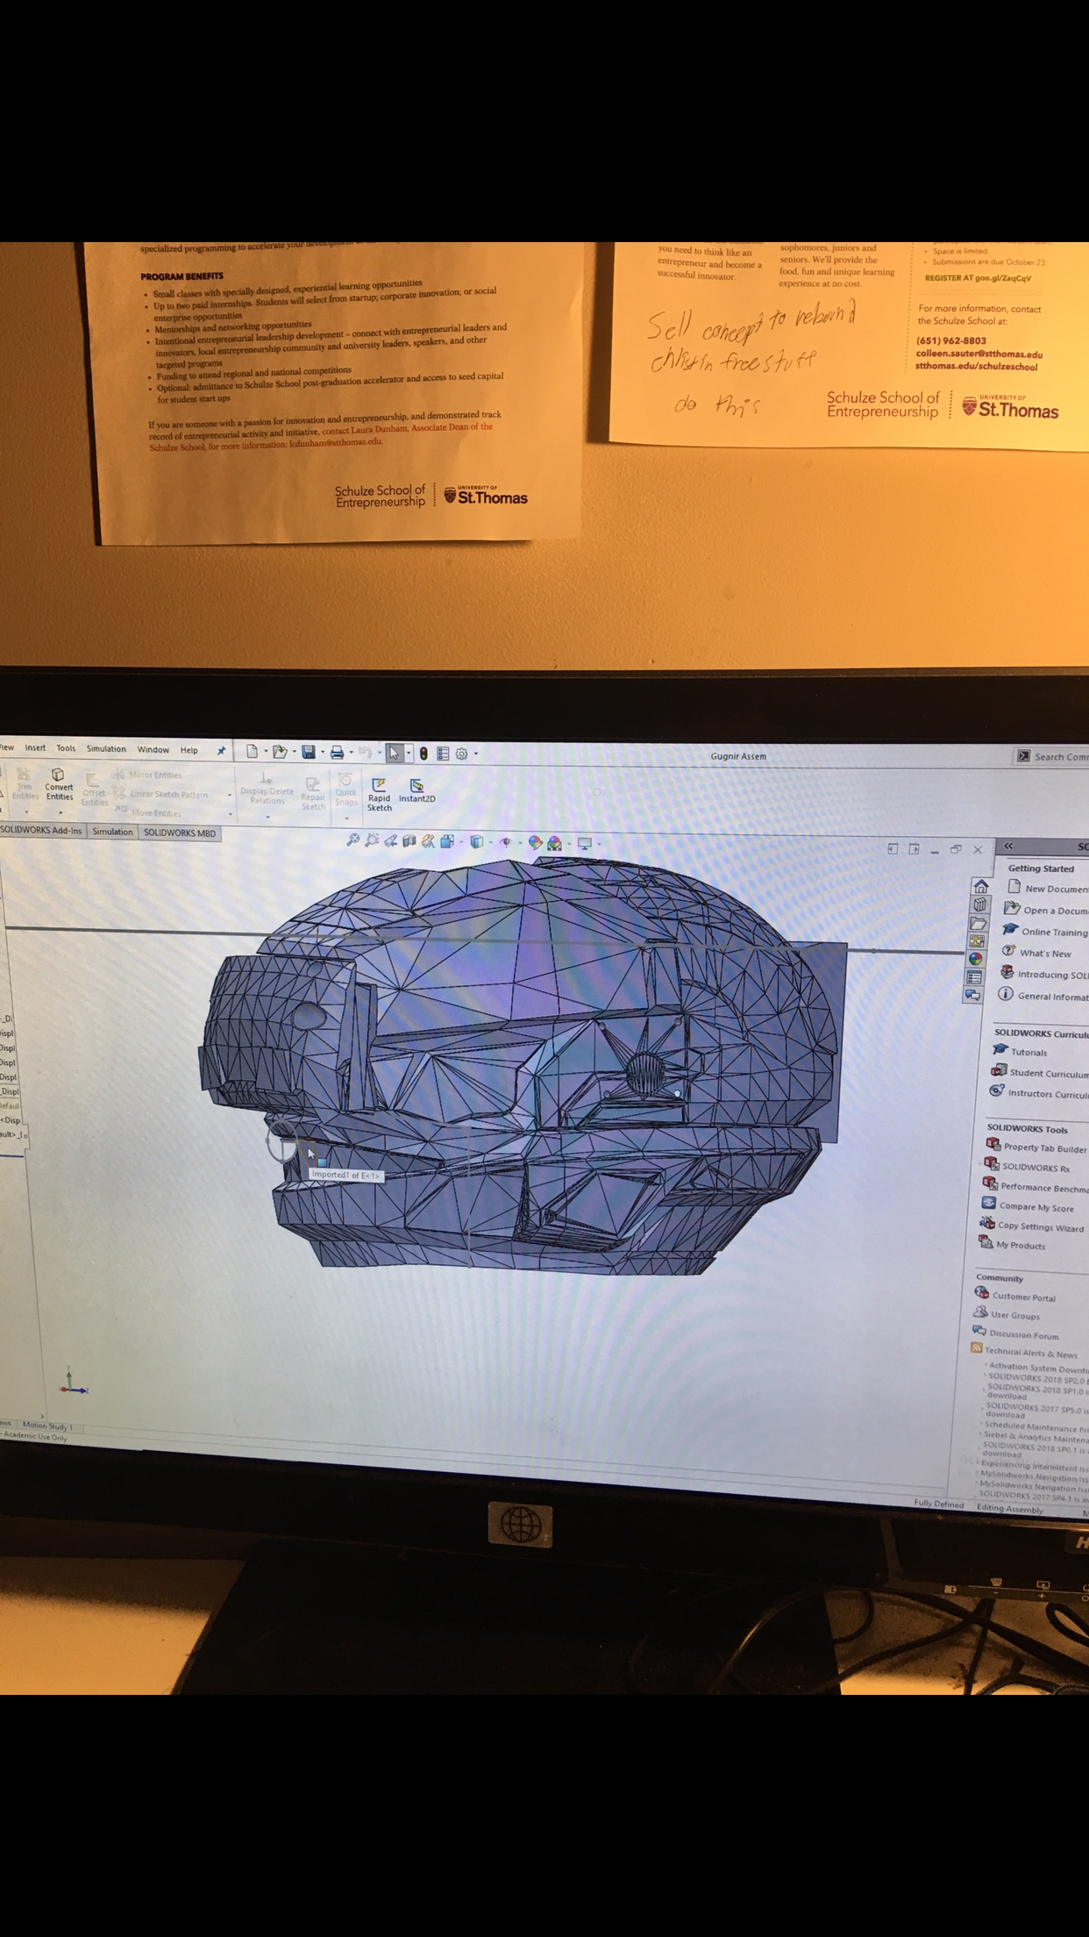Open SOLIDWORKS Forum tab in task pane
Screen dimensions: 1089x1937
point(972,995)
